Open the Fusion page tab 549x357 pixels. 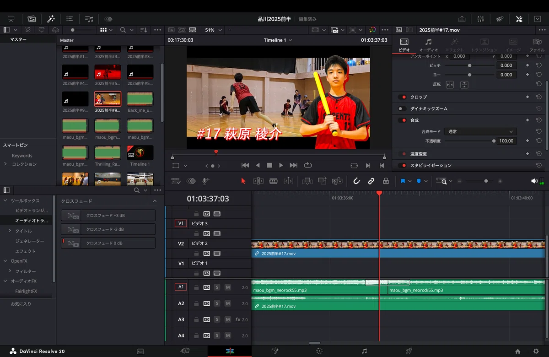point(275,351)
